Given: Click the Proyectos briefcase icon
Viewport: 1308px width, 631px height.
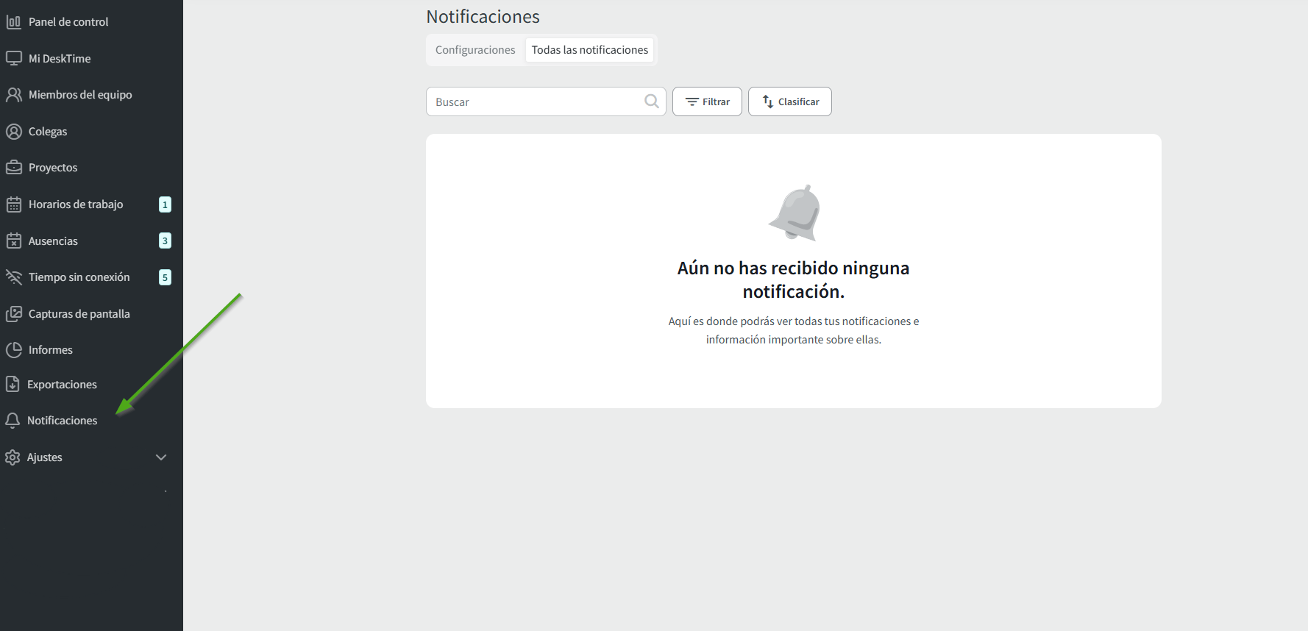Looking at the screenshot, I should click(13, 168).
